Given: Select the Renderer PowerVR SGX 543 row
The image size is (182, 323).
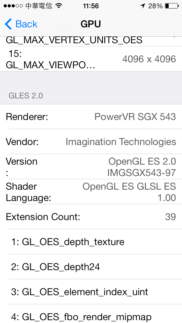Looking at the screenshot, I should (91, 117).
